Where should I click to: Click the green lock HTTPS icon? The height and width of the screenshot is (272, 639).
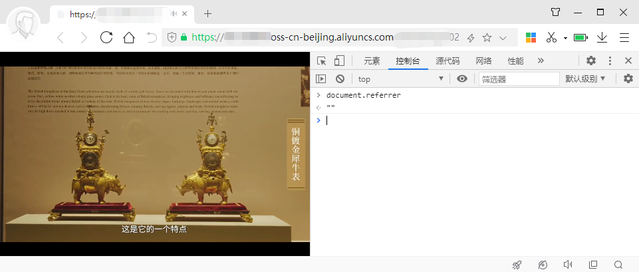[x=184, y=37]
